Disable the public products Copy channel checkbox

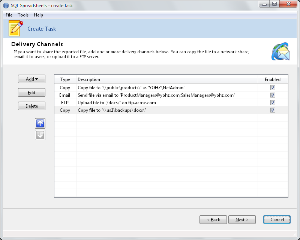273,87
